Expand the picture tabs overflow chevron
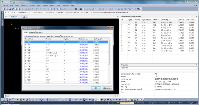199x105 pixels. (x=118, y=17)
